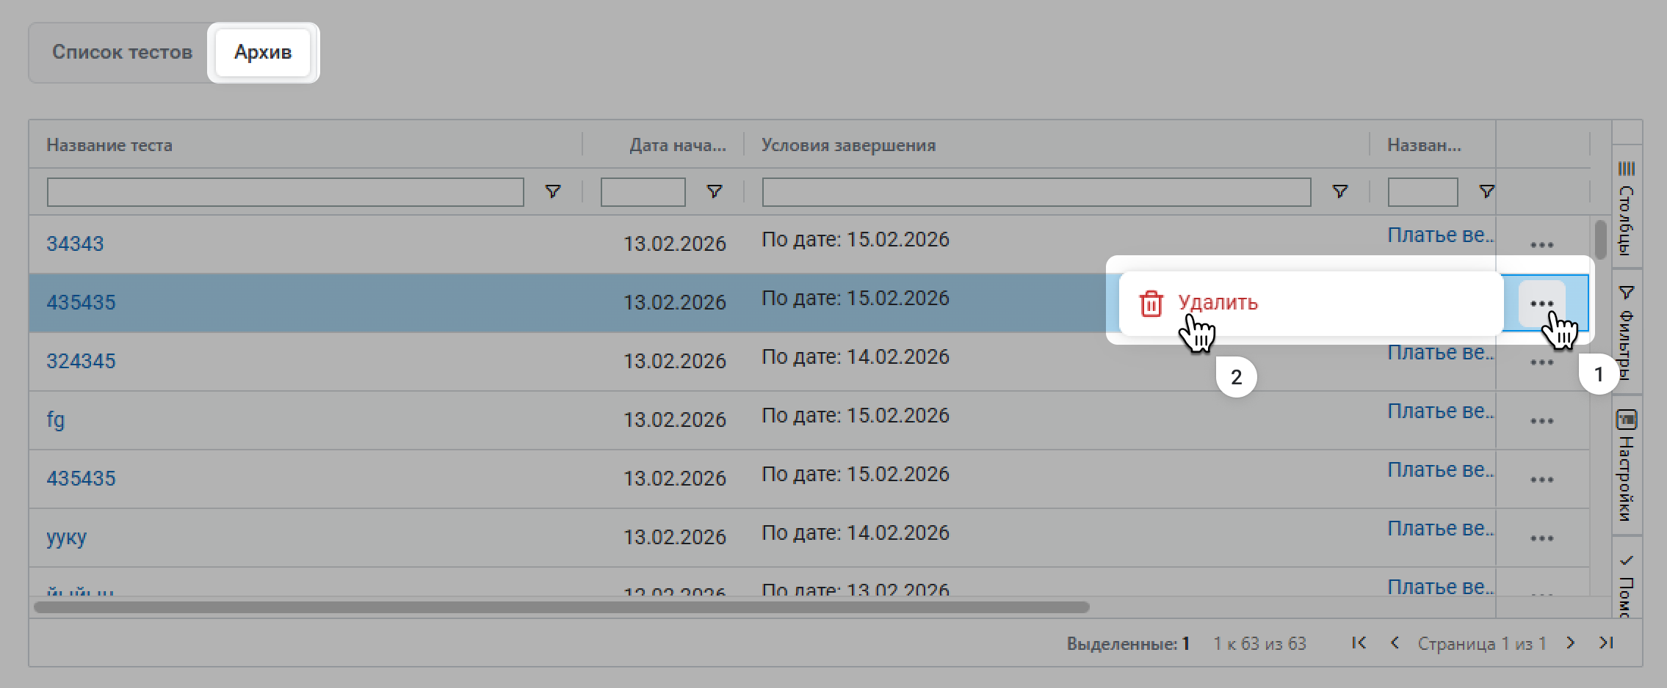Select the Архив tab

point(263,53)
